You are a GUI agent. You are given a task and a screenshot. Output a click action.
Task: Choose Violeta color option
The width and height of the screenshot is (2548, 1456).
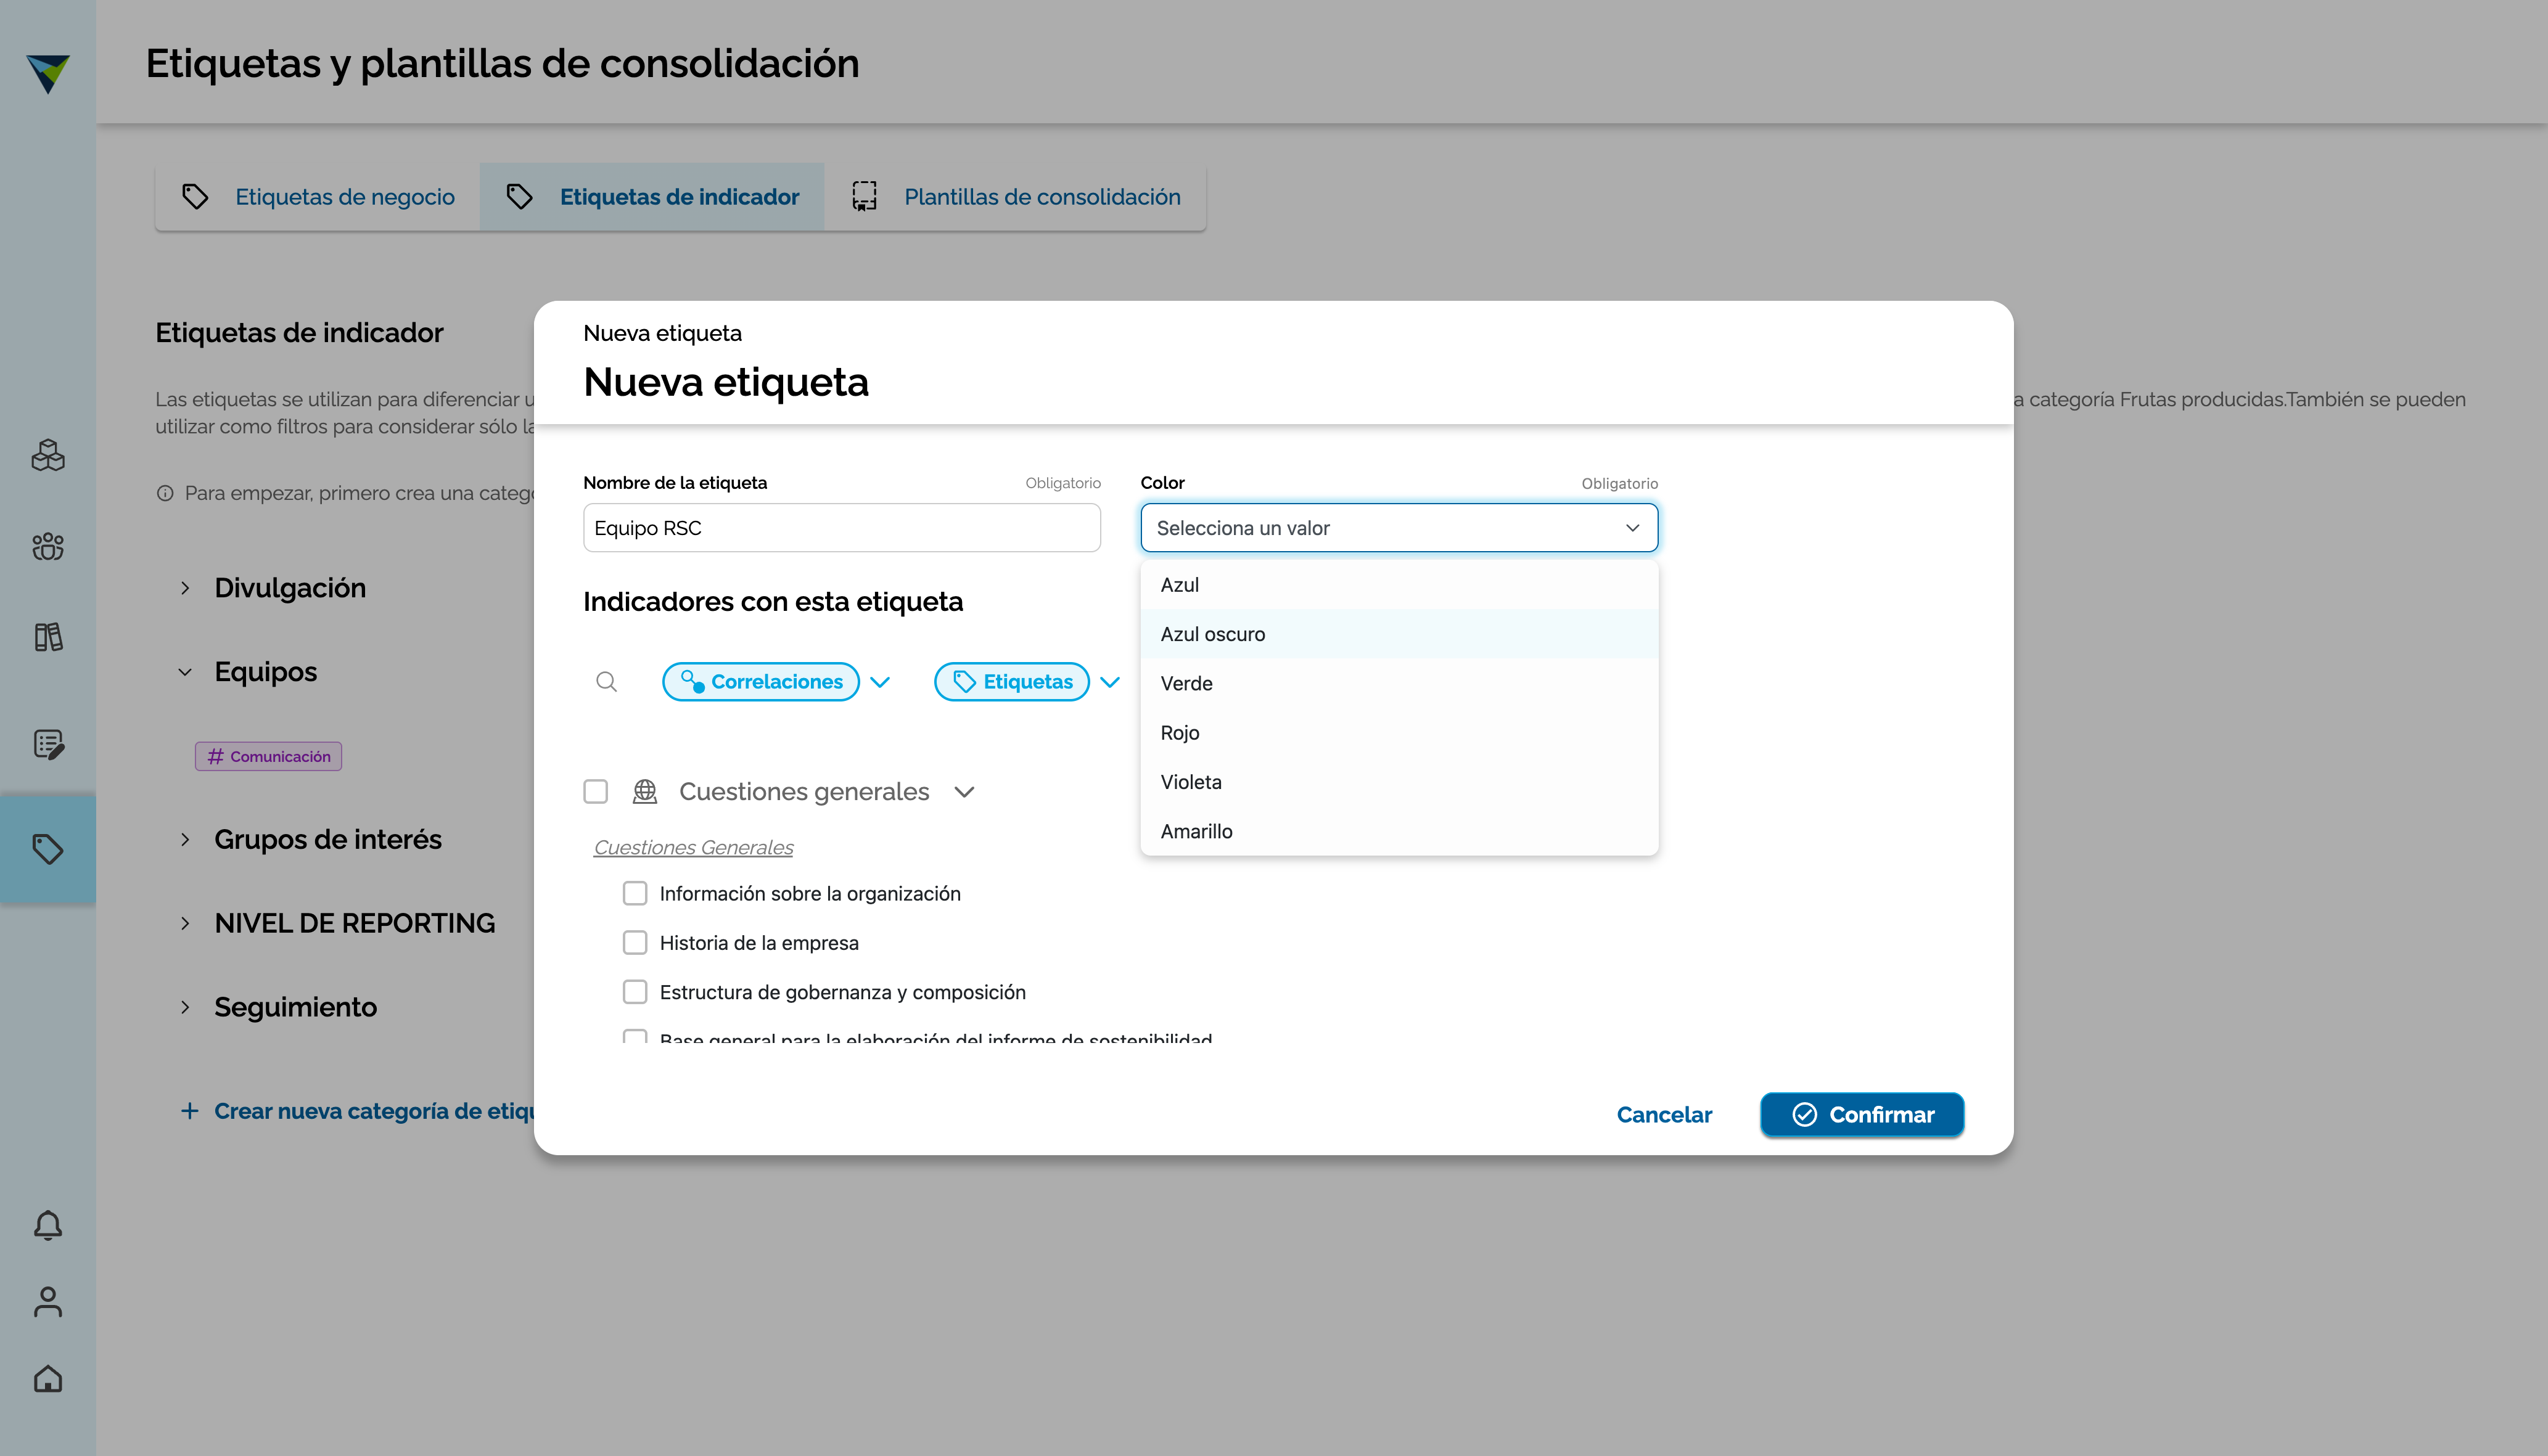[x=1191, y=782]
